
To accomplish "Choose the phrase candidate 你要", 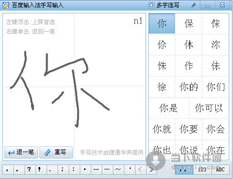I will click(x=189, y=129).
